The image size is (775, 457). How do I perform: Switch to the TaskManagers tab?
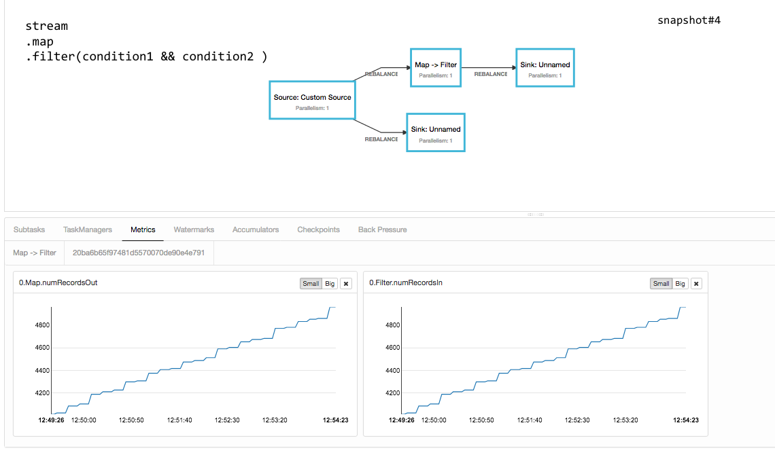click(88, 230)
